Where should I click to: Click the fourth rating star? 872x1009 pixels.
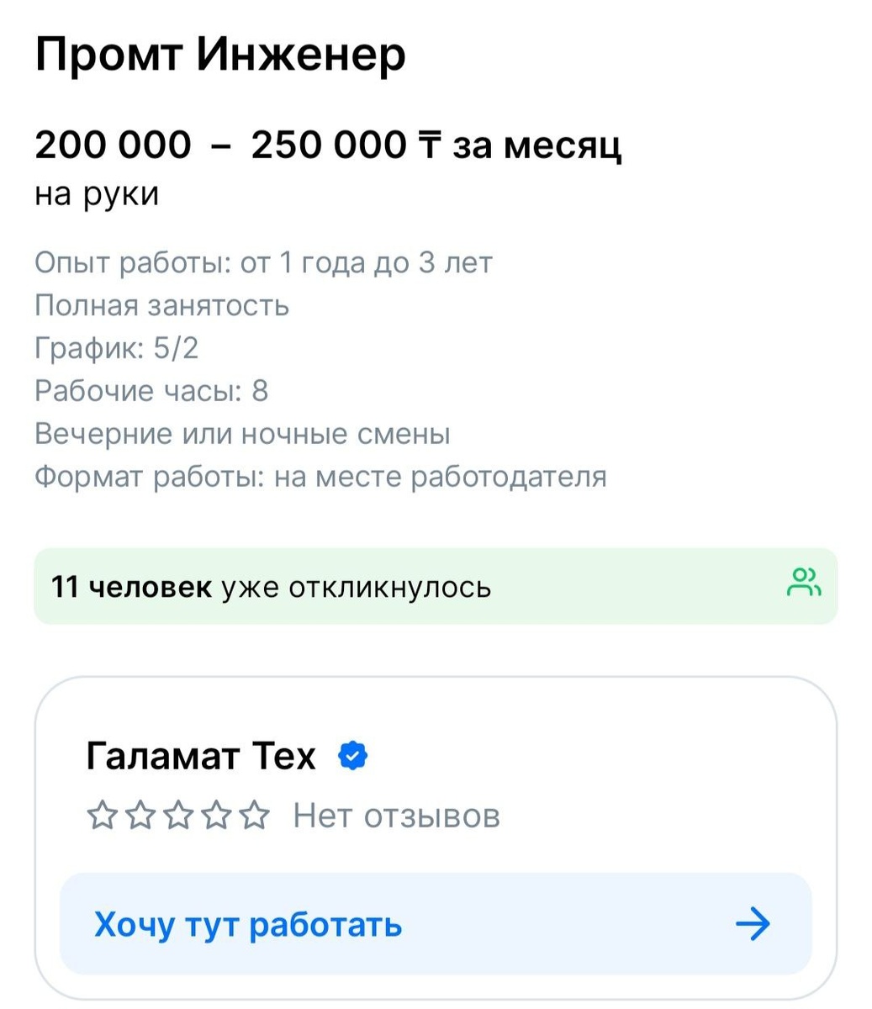(216, 815)
